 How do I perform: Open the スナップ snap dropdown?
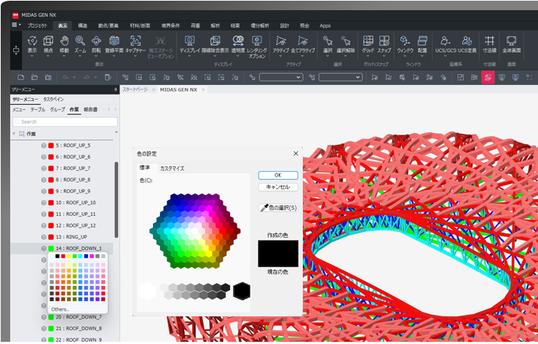coord(384,56)
